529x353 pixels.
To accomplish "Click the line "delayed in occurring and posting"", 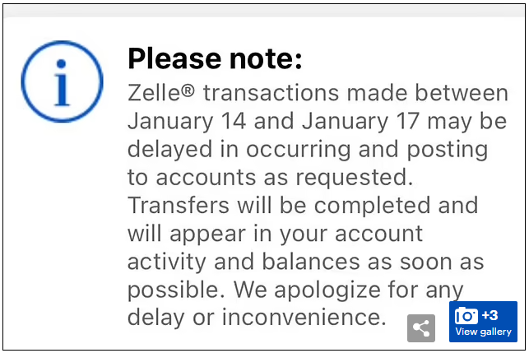I will pos(307,149).
